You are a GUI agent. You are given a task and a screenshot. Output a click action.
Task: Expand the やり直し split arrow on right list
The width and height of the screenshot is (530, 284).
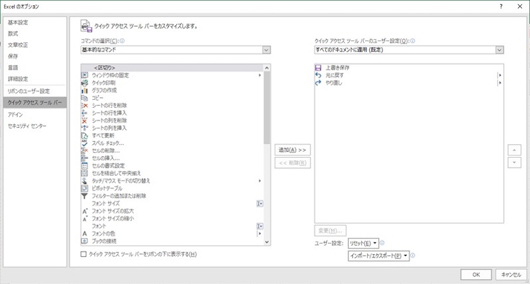tap(500, 82)
